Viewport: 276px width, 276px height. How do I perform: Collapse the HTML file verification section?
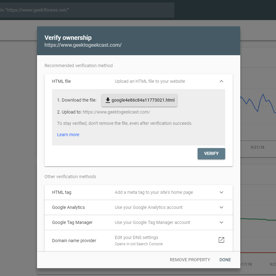pos(221,81)
